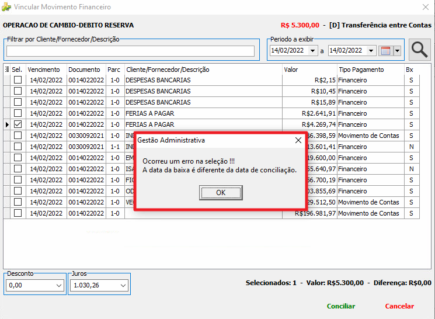
Task: Click the Cancelar link
Action: click(399, 306)
